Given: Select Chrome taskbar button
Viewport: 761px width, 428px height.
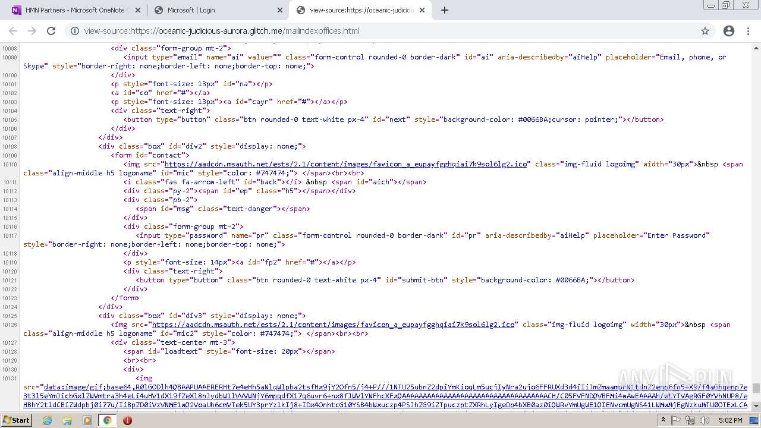Looking at the screenshot, I should [x=107, y=420].
